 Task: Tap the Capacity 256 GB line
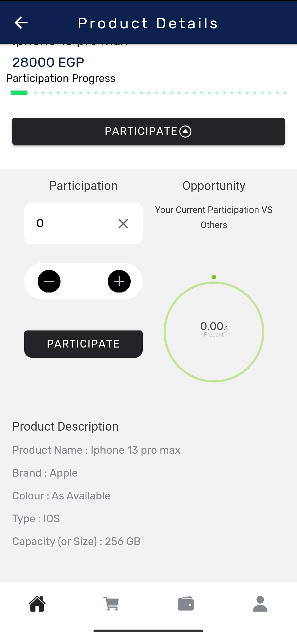pos(76,542)
